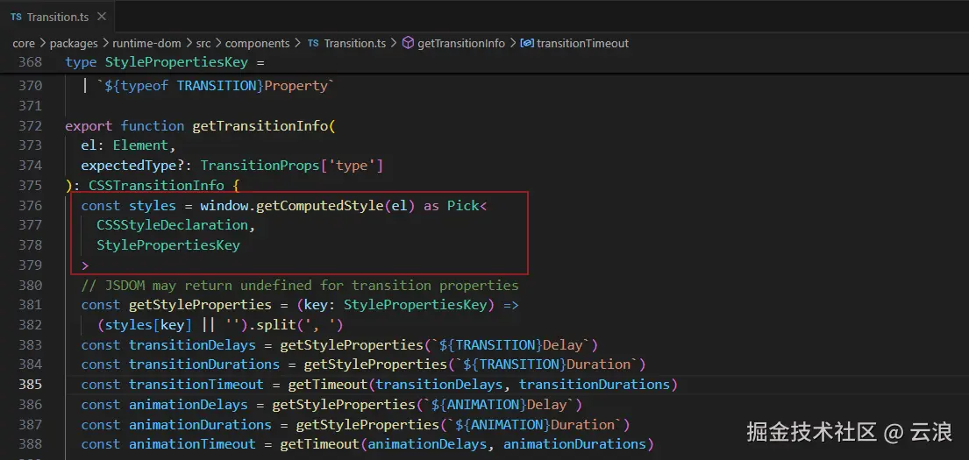Click 'getStyleProperties' declaration on line 381
969x460 pixels.
coord(200,305)
